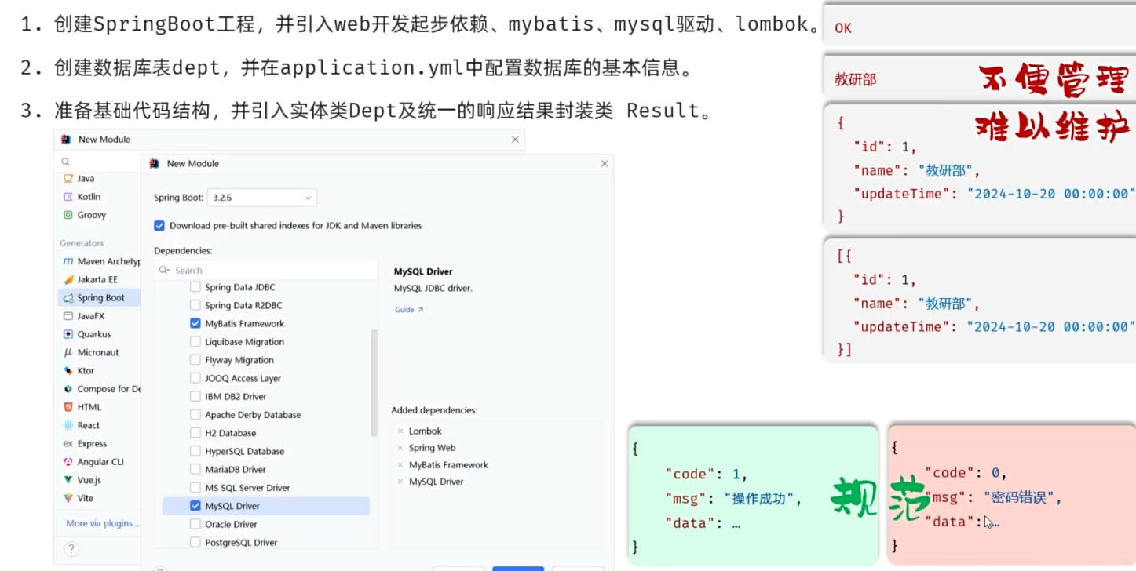The height and width of the screenshot is (571, 1136).
Task: Close the front New Module dialog
Action: (x=605, y=164)
